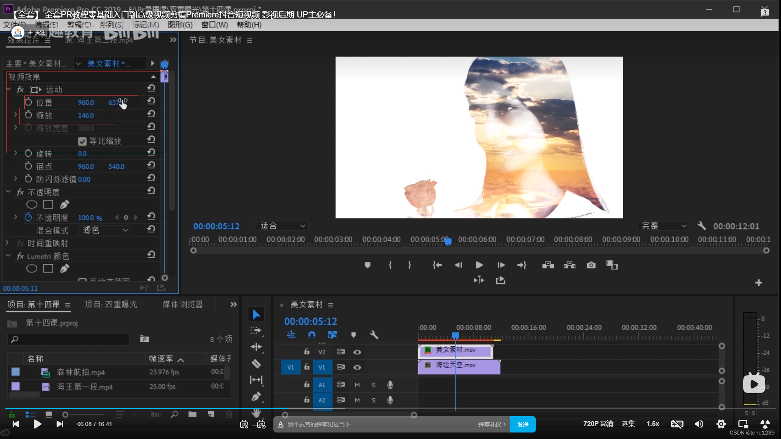
Task: Toggle snap magnet in timeline
Action: click(312, 335)
